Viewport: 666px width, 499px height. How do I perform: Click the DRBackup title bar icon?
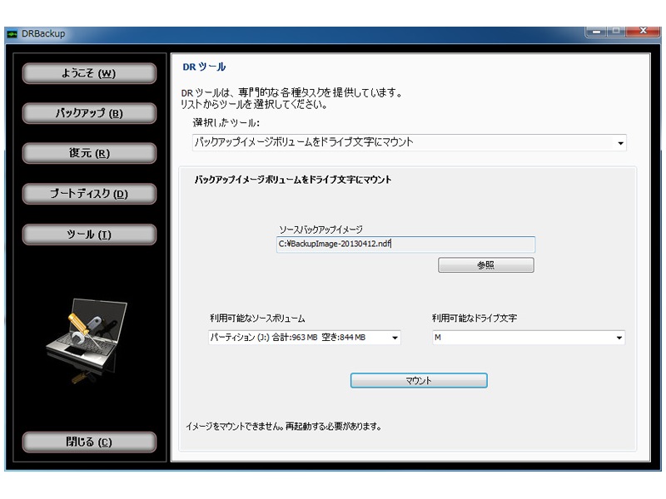(x=12, y=34)
